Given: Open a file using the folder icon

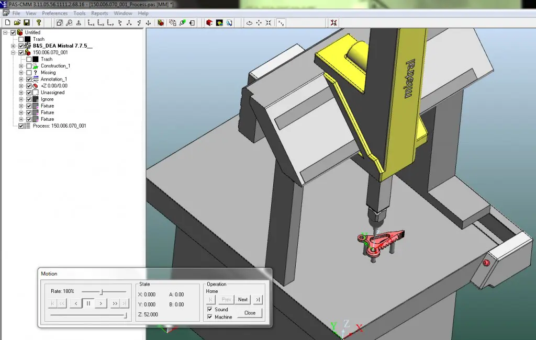Looking at the screenshot, I should click(x=17, y=23).
